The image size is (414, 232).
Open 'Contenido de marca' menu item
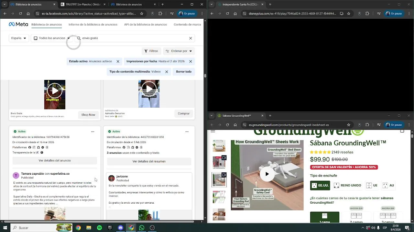[187, 24]
